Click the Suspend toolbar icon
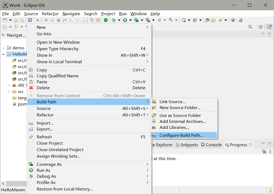Viewport: 274px width, 194px height. [x=52, y=20]
